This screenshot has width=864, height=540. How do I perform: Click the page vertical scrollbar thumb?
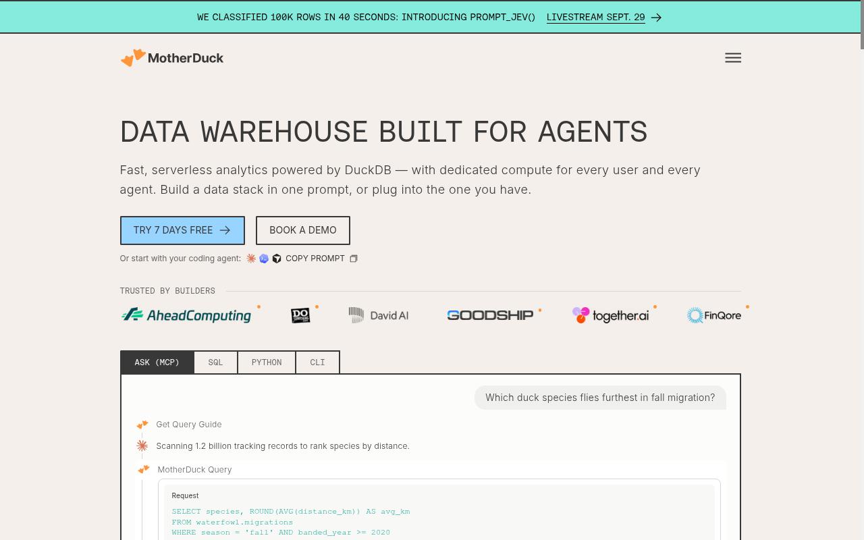861,25
